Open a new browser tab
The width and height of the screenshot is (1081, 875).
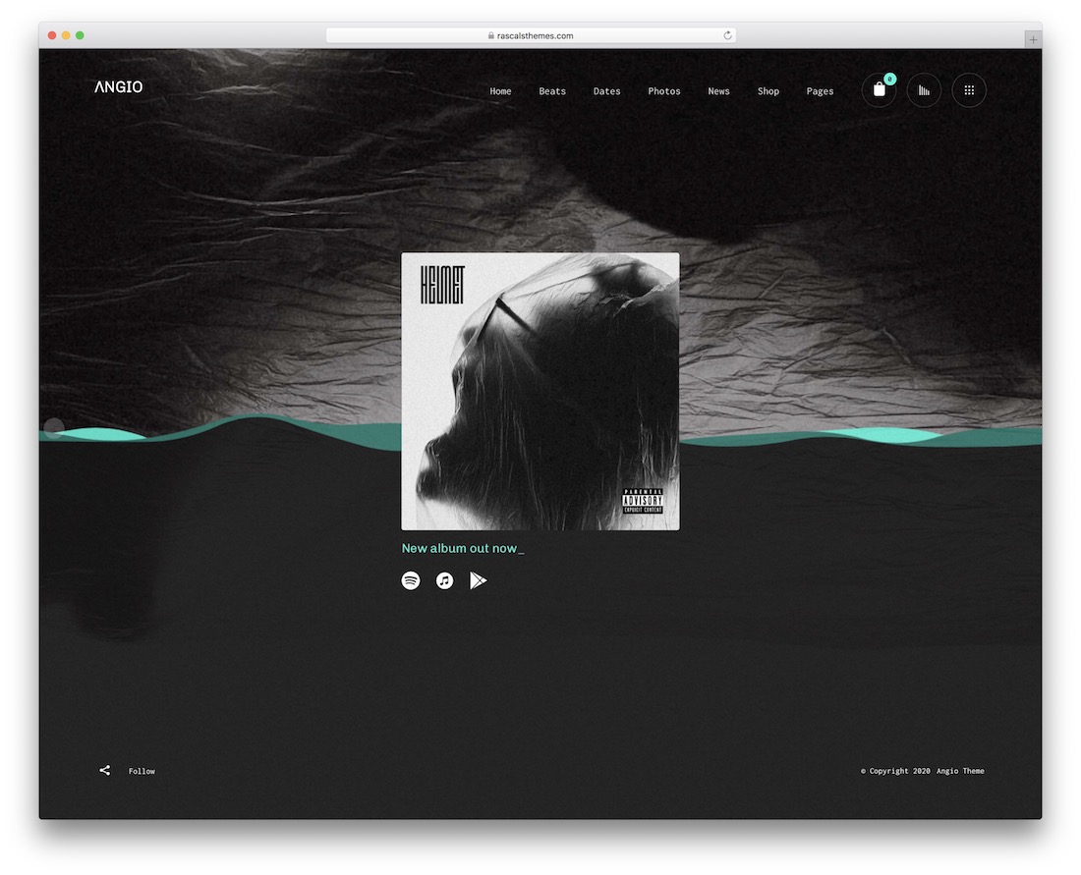1033,40
